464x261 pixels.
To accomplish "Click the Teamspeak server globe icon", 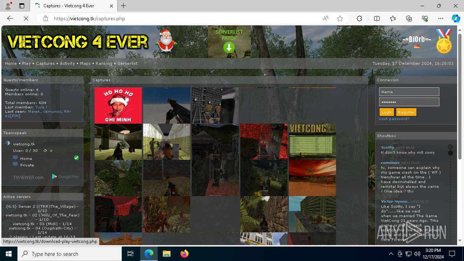I will [8, 143].
